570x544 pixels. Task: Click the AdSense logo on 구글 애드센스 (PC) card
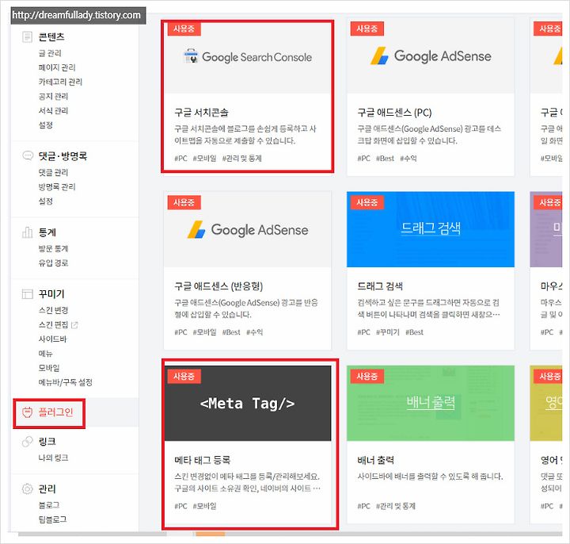tap(379, 56)
